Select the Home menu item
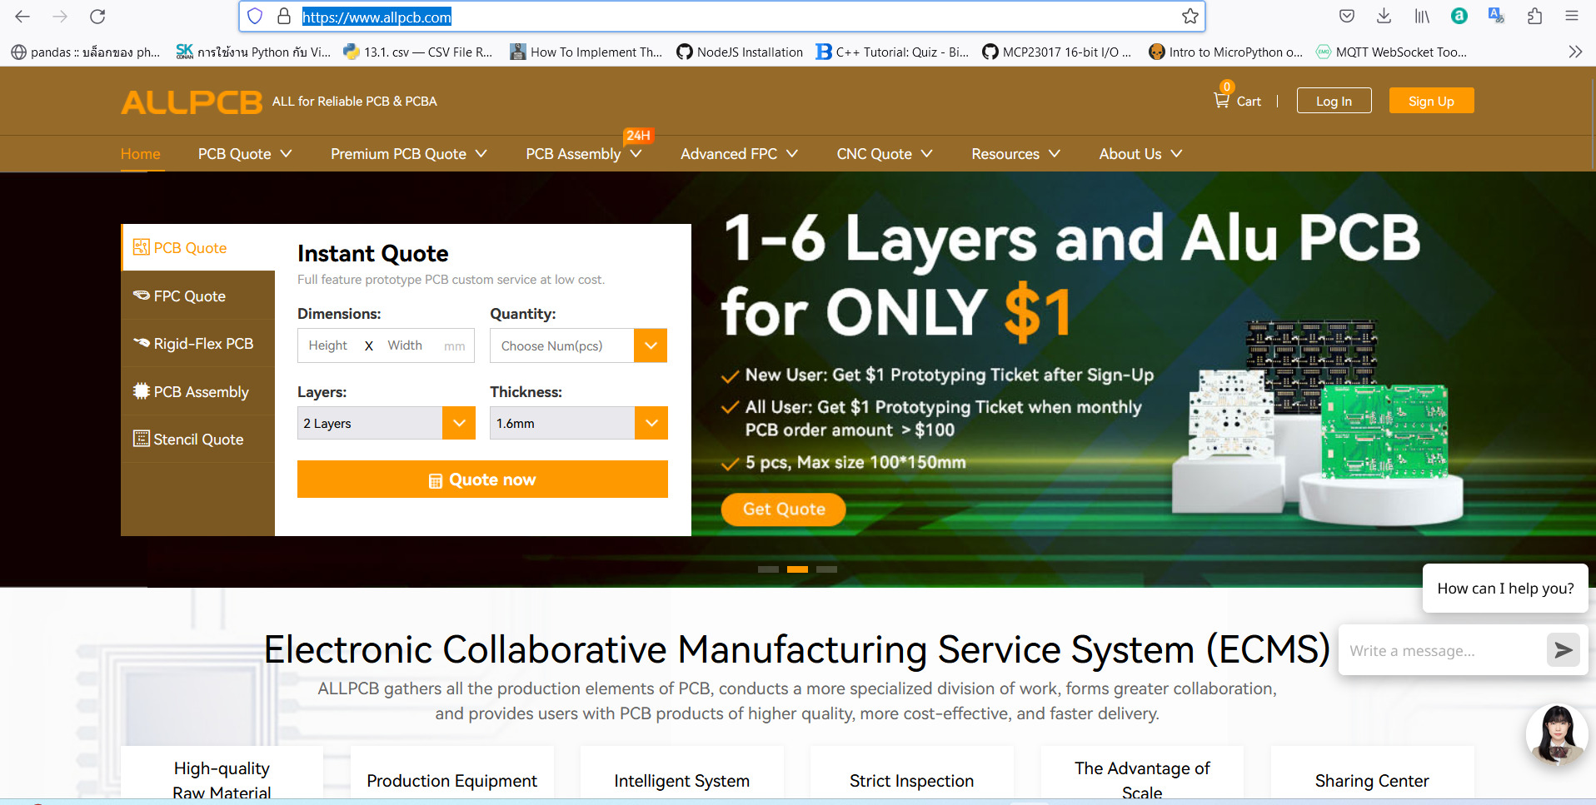Image resolution: width=1596 pixels, height=805 pixels. [x=141, y=154]
